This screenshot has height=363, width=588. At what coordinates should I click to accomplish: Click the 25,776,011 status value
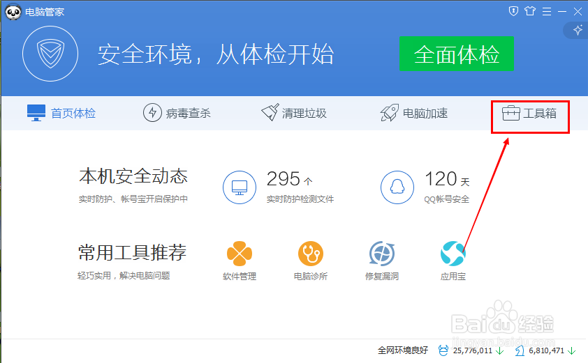[473, 350]
